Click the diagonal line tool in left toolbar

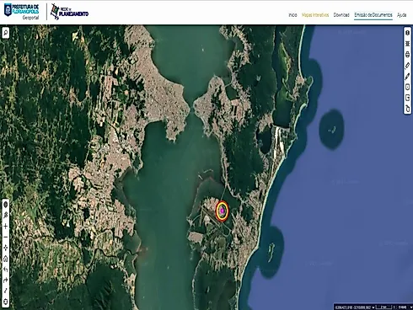[x=5, y=291]
